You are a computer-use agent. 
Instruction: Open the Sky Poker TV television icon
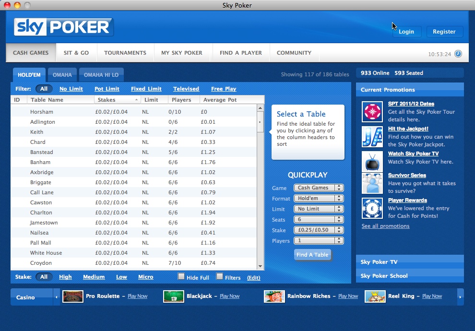[x=372, y=162]
